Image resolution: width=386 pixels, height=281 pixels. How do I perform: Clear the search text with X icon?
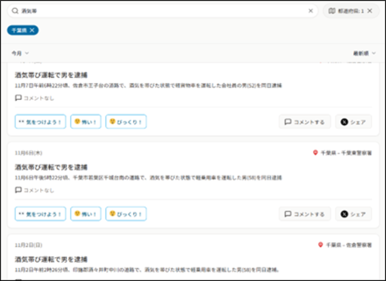[311, 11]
